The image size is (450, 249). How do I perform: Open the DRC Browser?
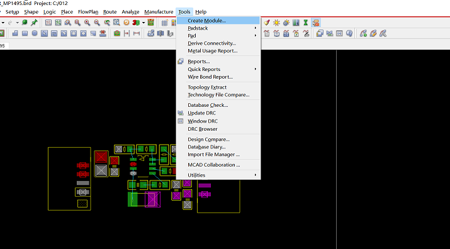tap(218, 129)
